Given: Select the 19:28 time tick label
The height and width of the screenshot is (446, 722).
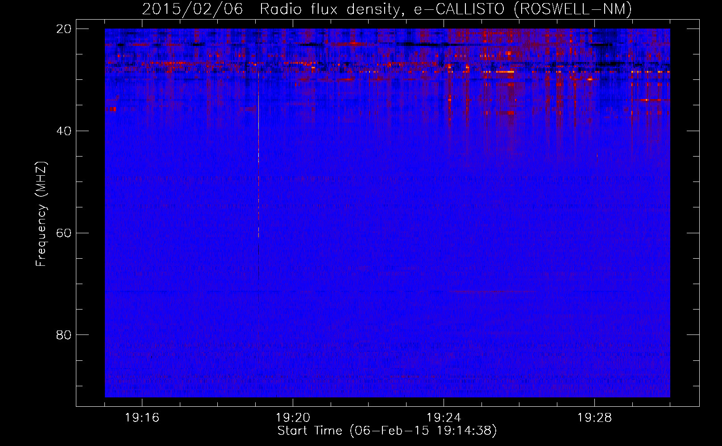Looking at the screenshot, I should [594, 418].
